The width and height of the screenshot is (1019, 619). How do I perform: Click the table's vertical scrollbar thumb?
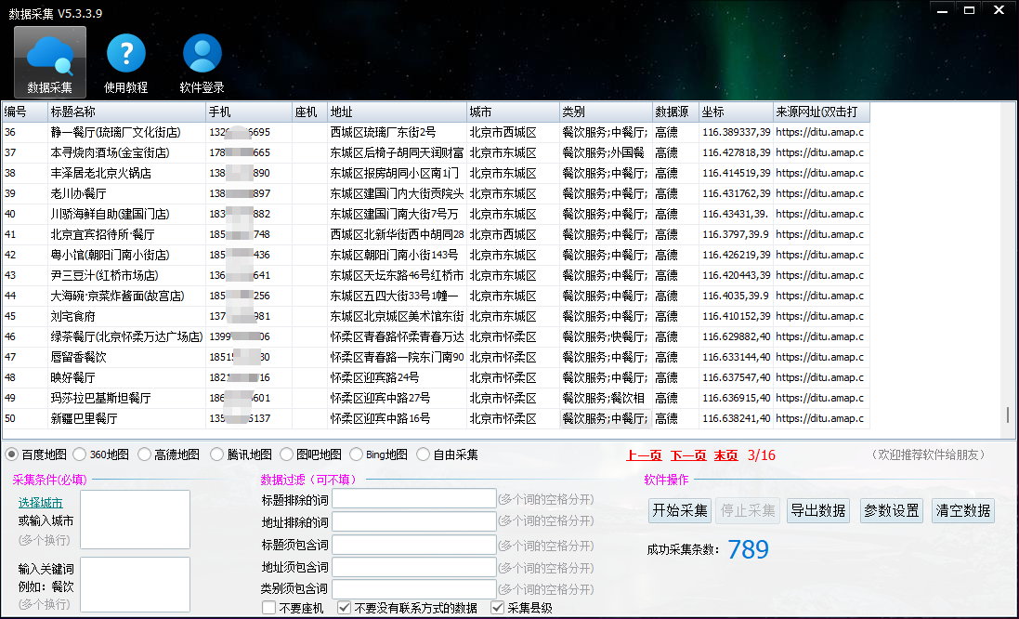[1008, 415]
